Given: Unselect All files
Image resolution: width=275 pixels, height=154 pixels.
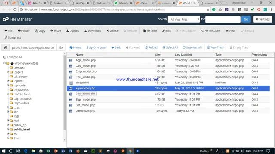Looking at the screenshot, I should 192,47.
